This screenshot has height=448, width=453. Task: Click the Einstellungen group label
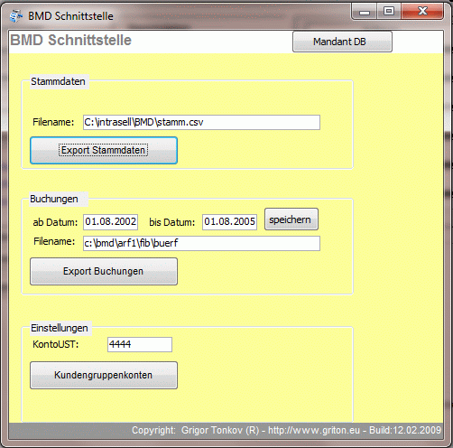(x=60, y=328)
